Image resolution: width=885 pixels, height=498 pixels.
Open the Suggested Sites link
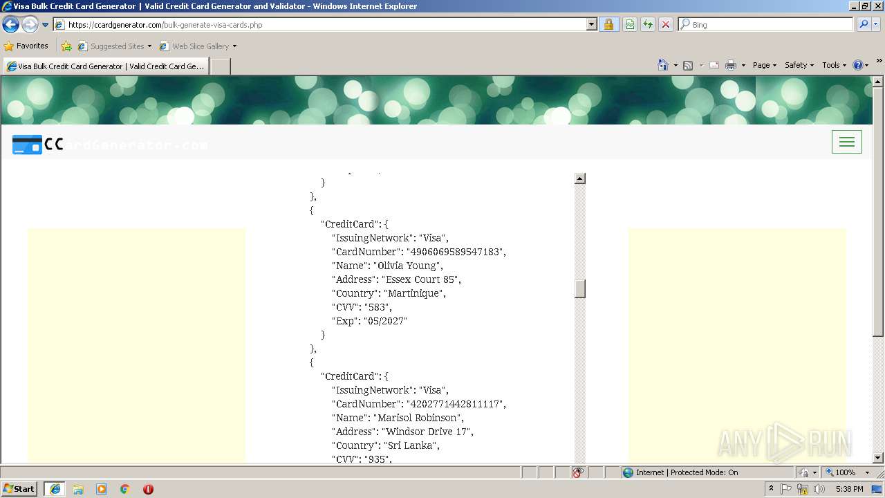pos(114,46)
